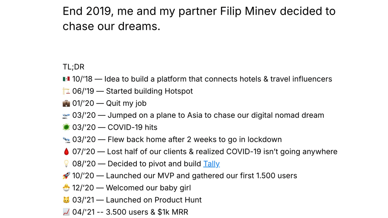Click the upward chart emoji
The width and height of the screenshot is (388, 218).
(x=66, y=212)
